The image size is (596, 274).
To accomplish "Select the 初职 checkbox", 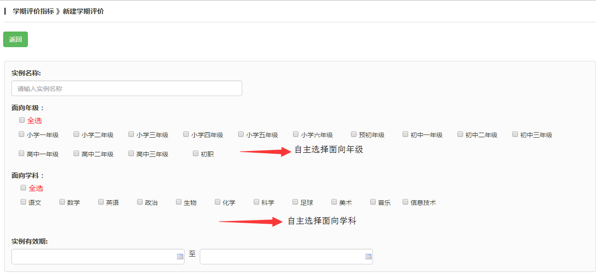I will pos(196,154).
